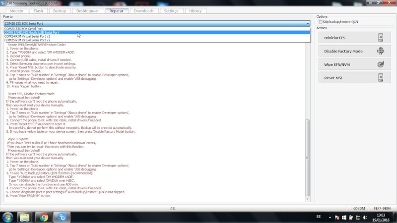Screen dimensions: 397x223
Task: Click the log scrollbar down arrow
Action: click(x=307, y=199)
